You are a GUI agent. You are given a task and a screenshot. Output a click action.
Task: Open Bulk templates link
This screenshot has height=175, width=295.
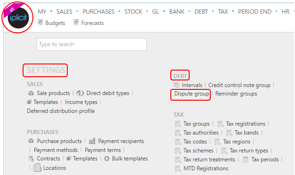130,159
